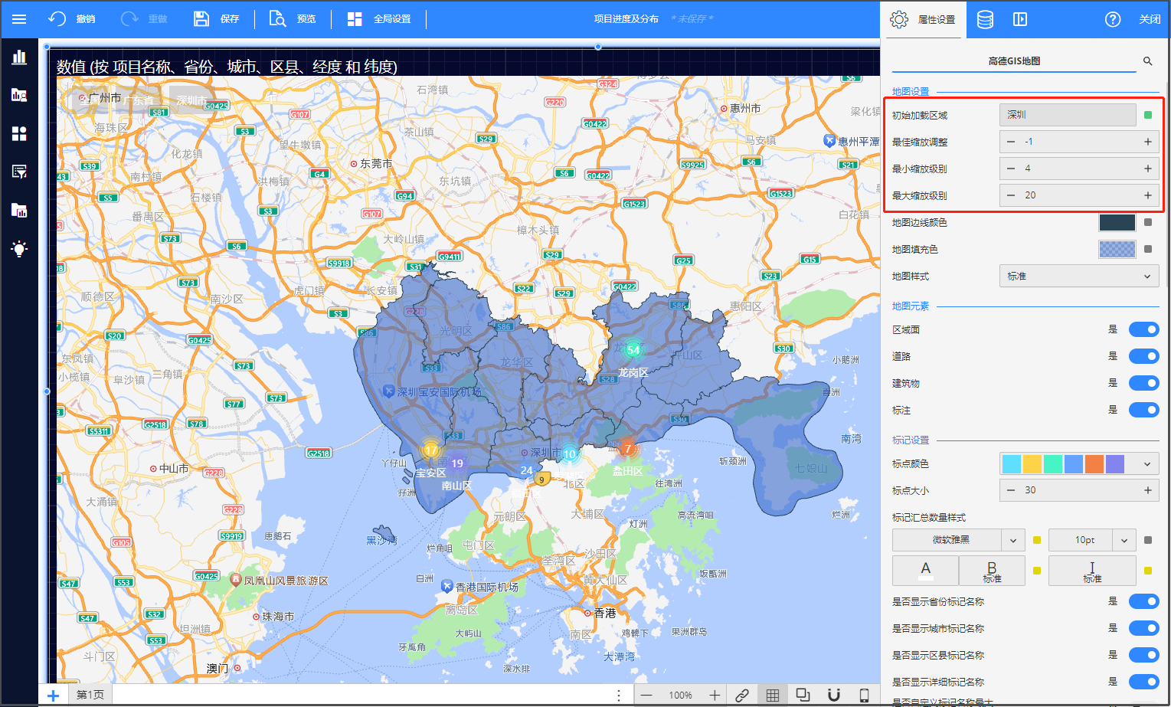Screen dimensions: 1171x707
Task: Click the mobile device preview icon
Action: pos(864,695)
